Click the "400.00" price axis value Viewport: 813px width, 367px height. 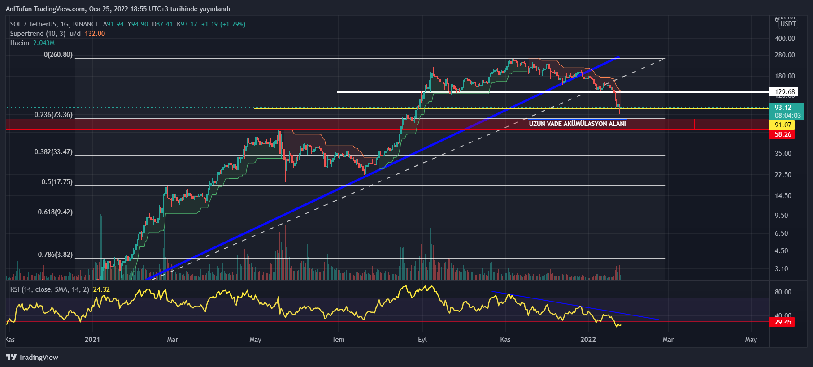click(x=785, y=39)
